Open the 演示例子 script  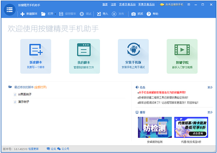pos(24,102)
